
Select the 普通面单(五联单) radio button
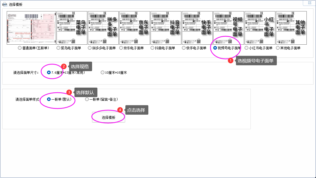[x=20, y=48]
